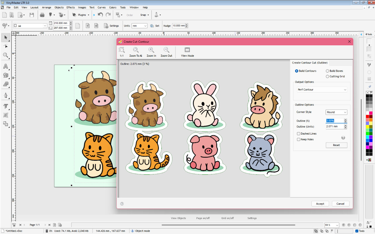
Task: Click the Accept button
Action: [320, 204]
